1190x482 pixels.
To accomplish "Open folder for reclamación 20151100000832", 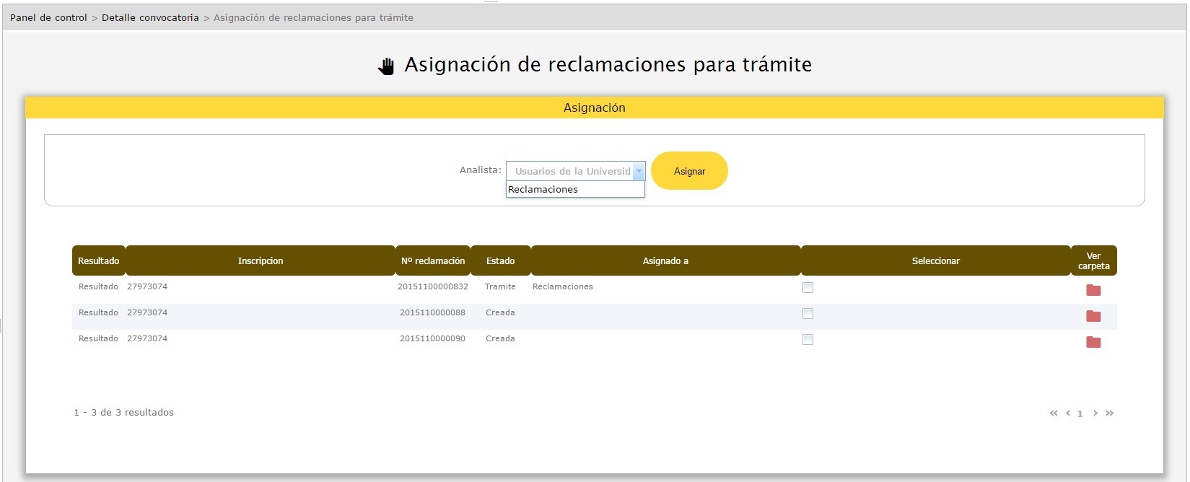I will click(1093, 290).
